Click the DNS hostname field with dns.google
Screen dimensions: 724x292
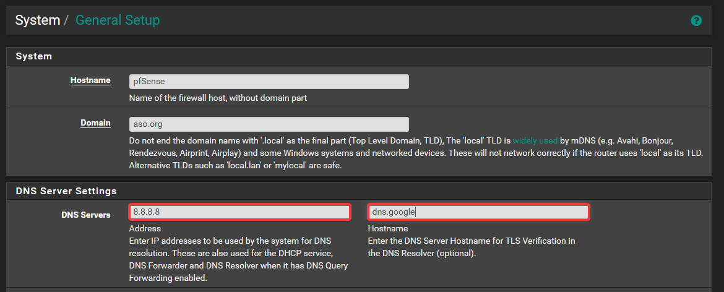tap(478, 212)
